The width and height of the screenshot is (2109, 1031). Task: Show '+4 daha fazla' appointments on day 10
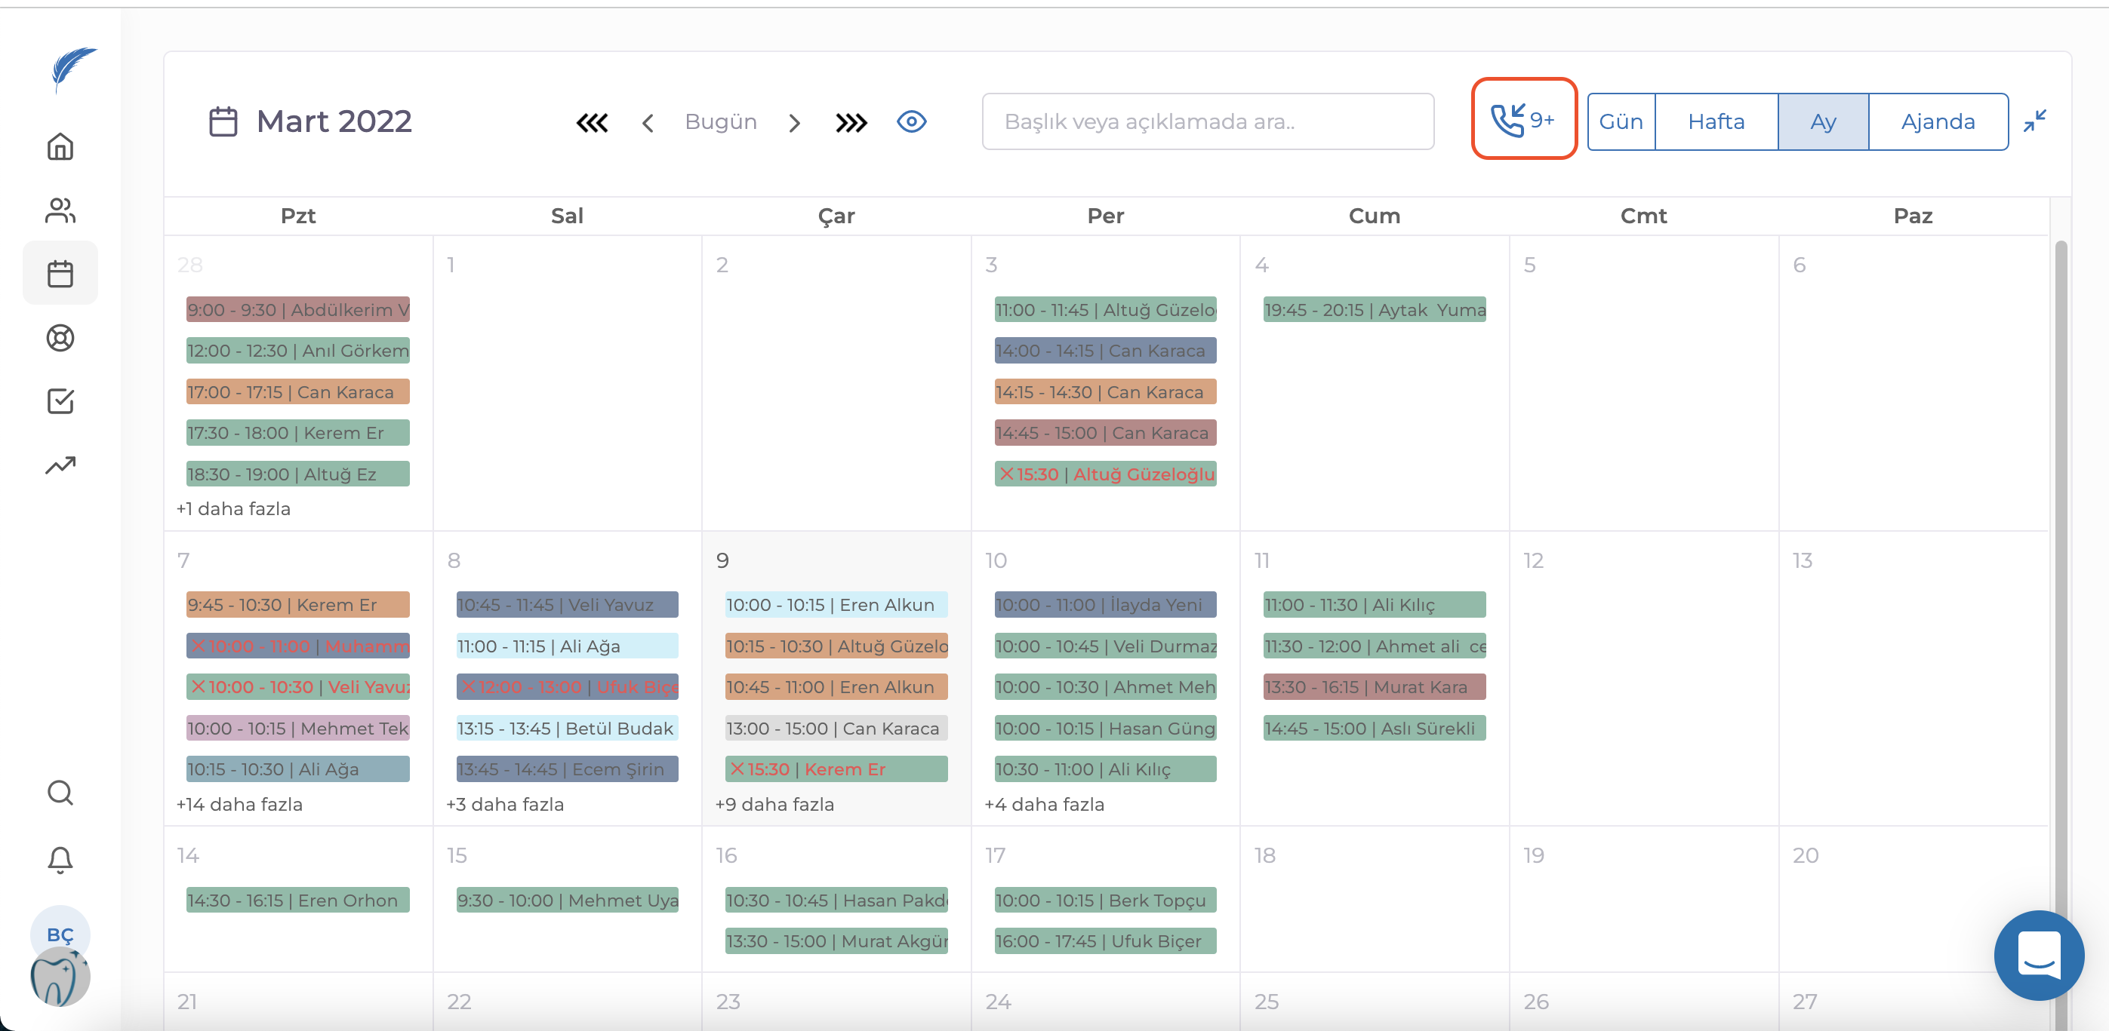pos(1044,804)
